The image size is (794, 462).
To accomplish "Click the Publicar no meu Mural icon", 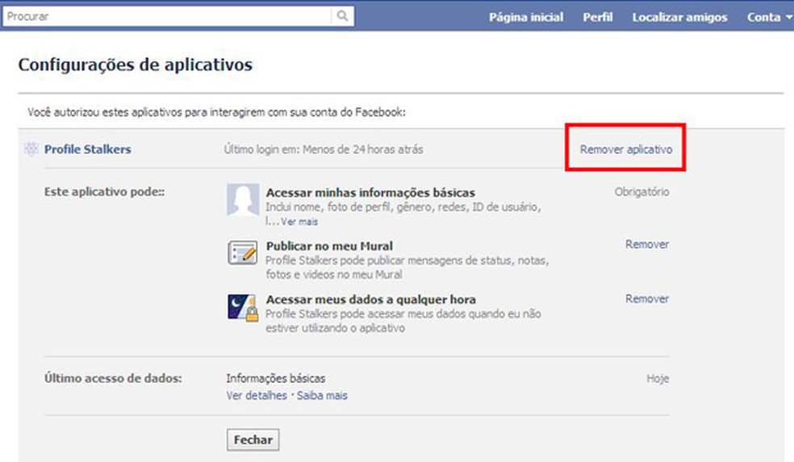I will click(243, 253).
